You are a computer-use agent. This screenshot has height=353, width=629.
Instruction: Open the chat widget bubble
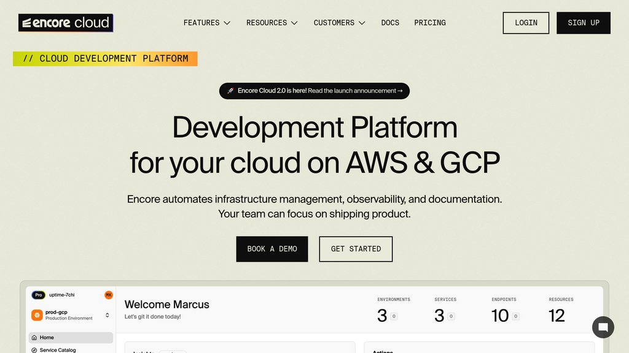603,327
